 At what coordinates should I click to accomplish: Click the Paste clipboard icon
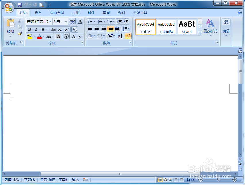[10, 23]
